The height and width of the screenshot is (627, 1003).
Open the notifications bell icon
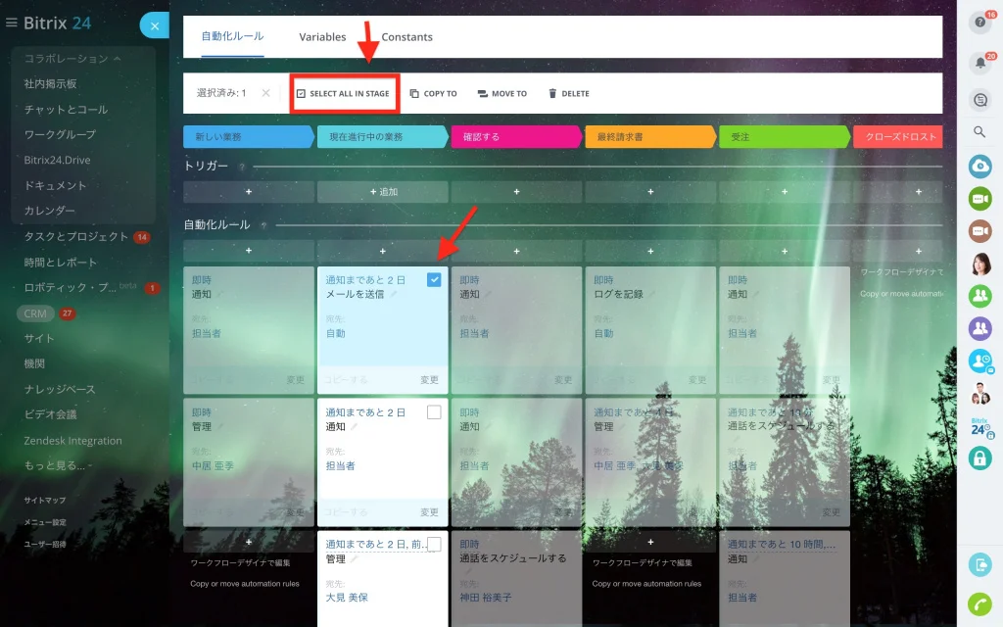pos(979,63)
